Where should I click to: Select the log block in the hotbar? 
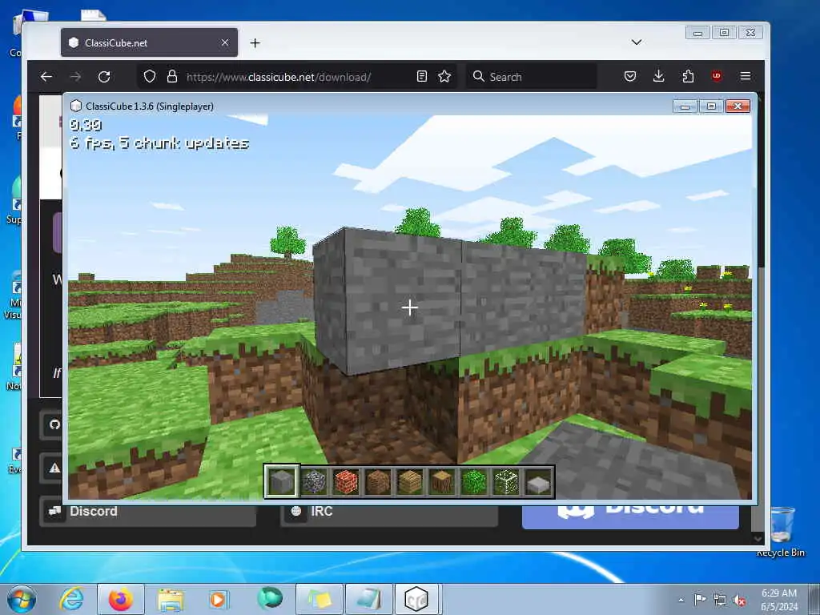click(442, 481)
